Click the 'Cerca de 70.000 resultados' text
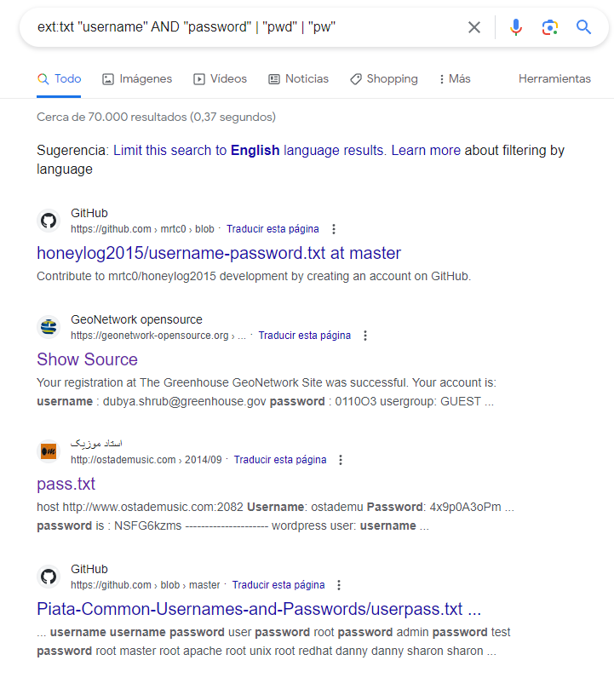The height and width of the screenshot is (689, 614). click(156, 117)
